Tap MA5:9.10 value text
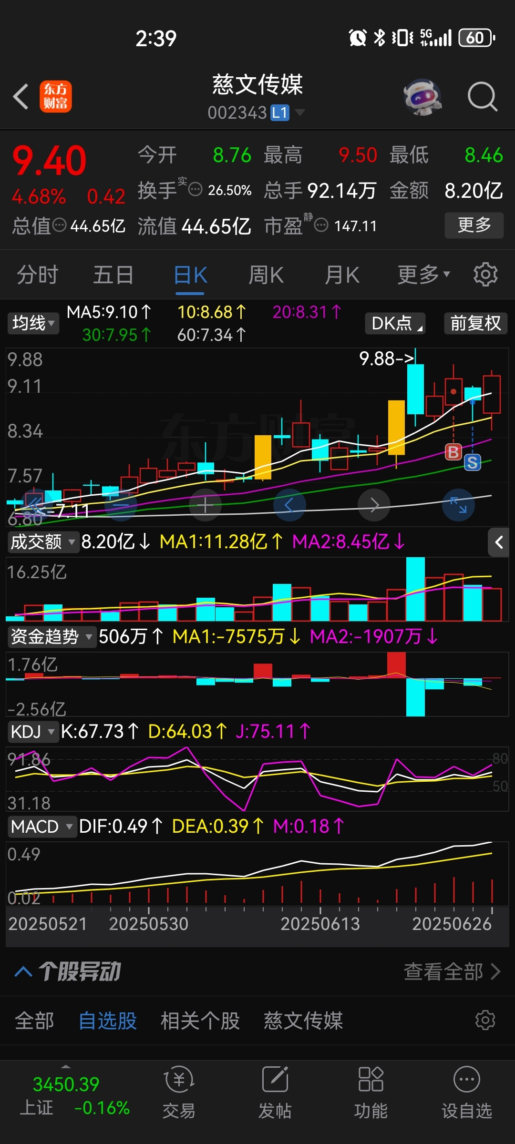Screen dimensions: 515x1144 coord(109,312)
